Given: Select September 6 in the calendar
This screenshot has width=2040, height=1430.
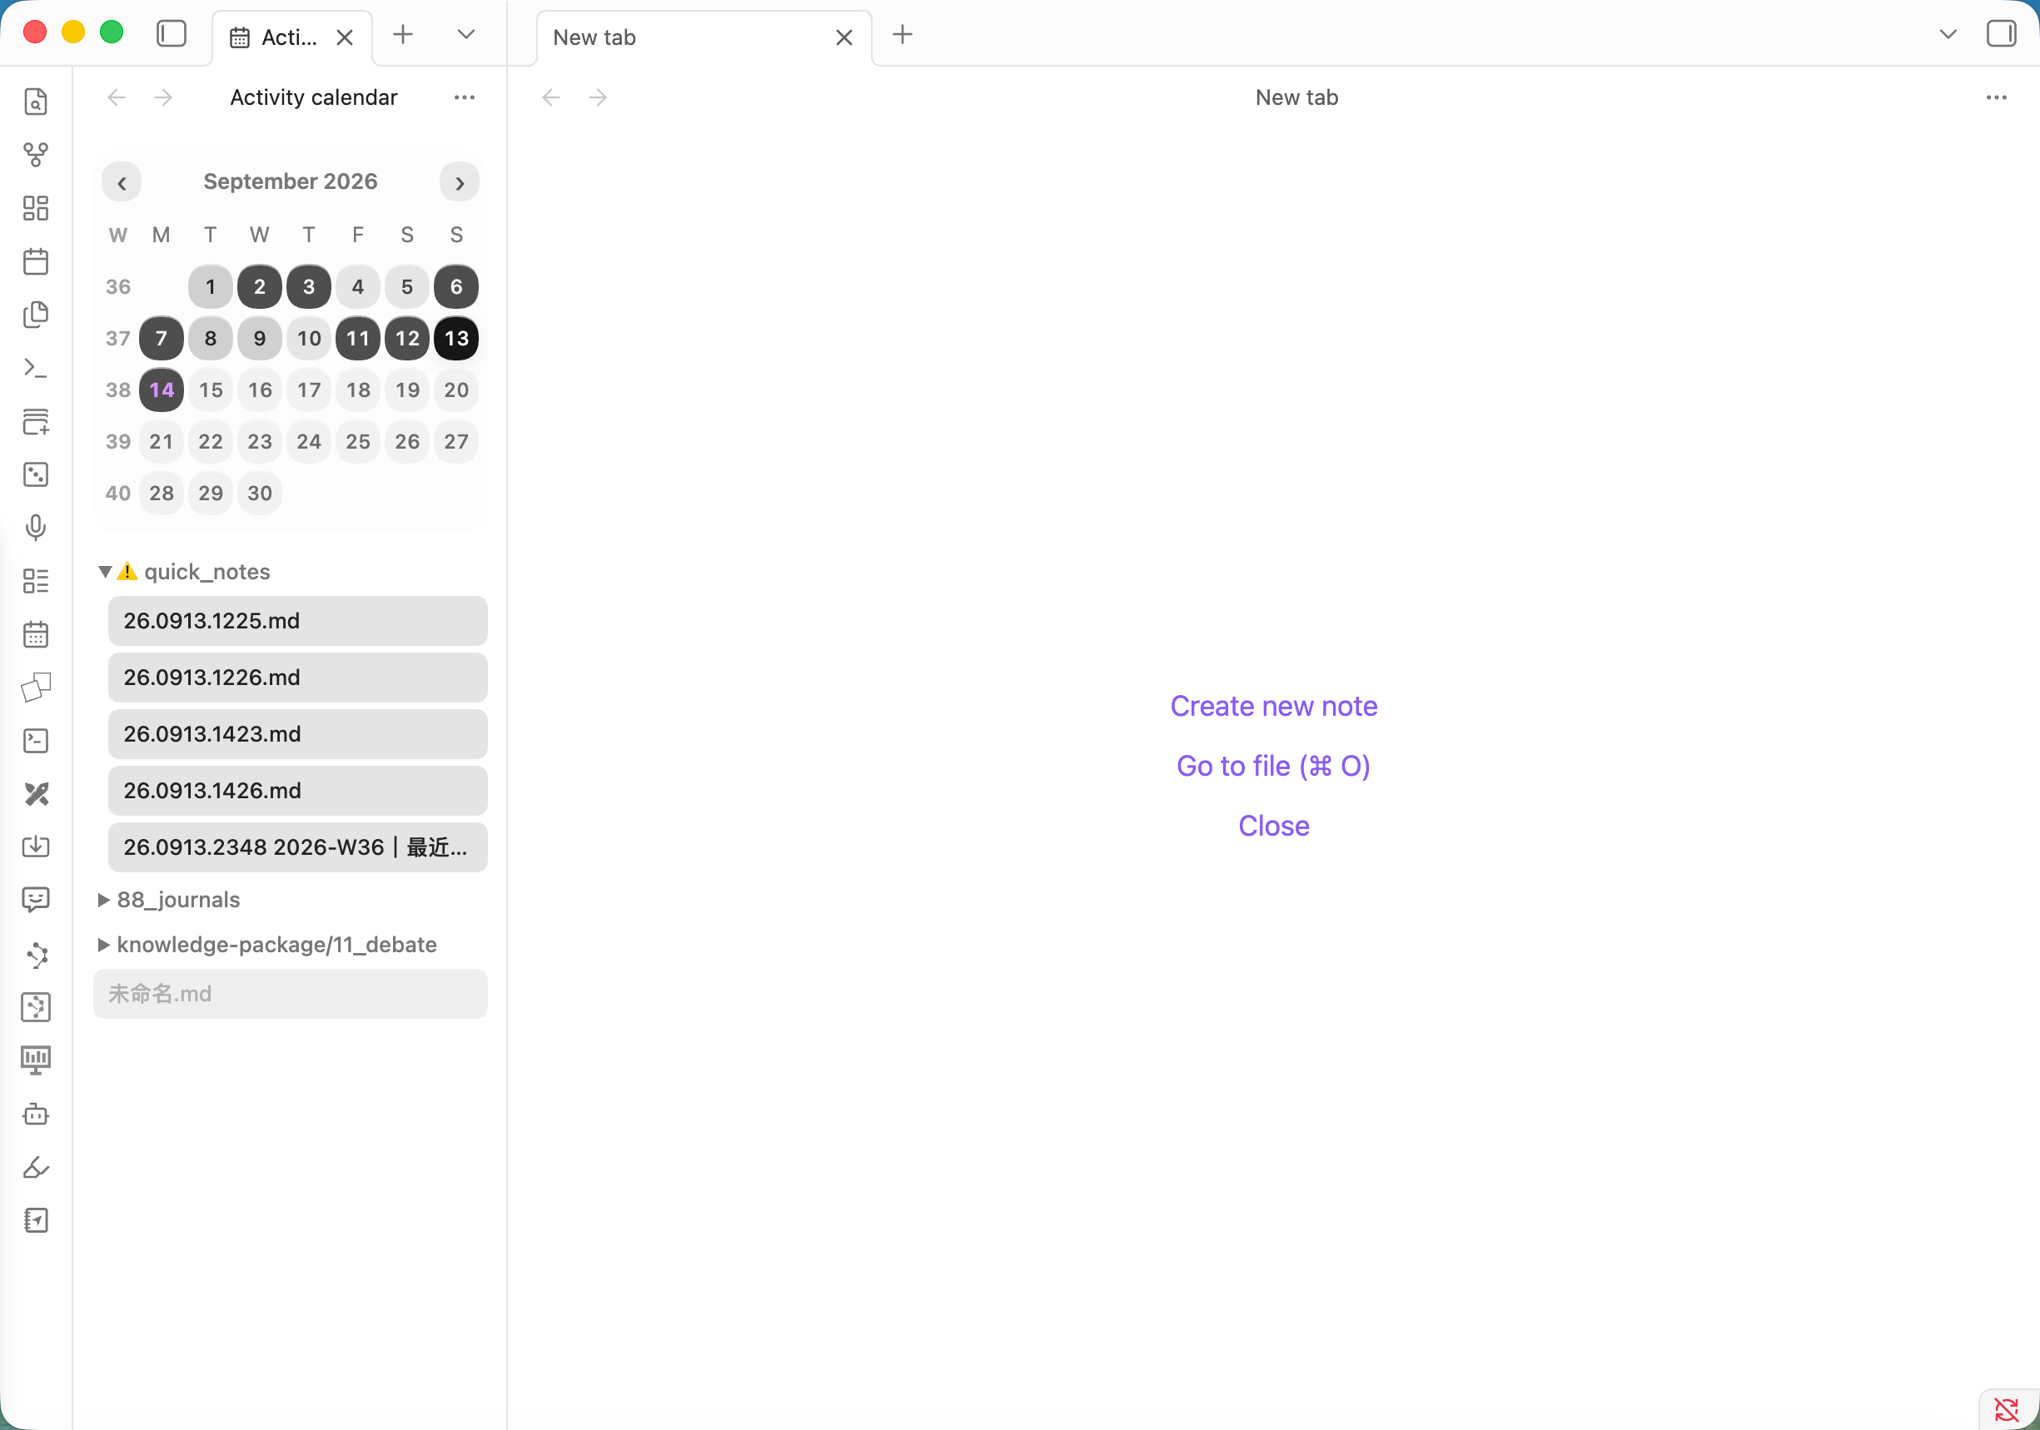Looking at the screenshot, I should (x=455, y=287).
